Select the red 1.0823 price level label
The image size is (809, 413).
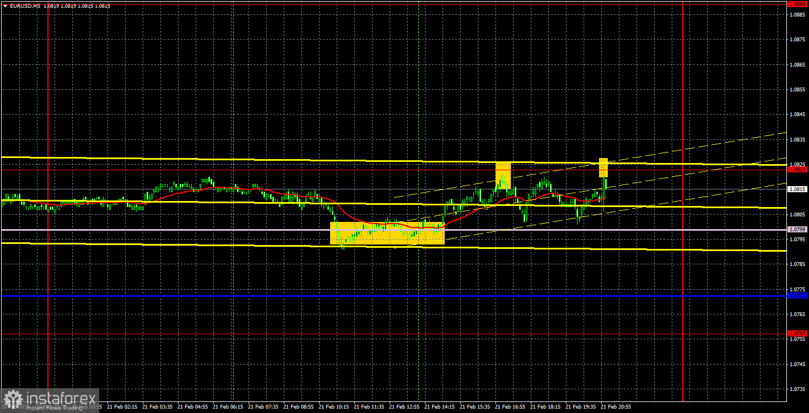[797, 170]
